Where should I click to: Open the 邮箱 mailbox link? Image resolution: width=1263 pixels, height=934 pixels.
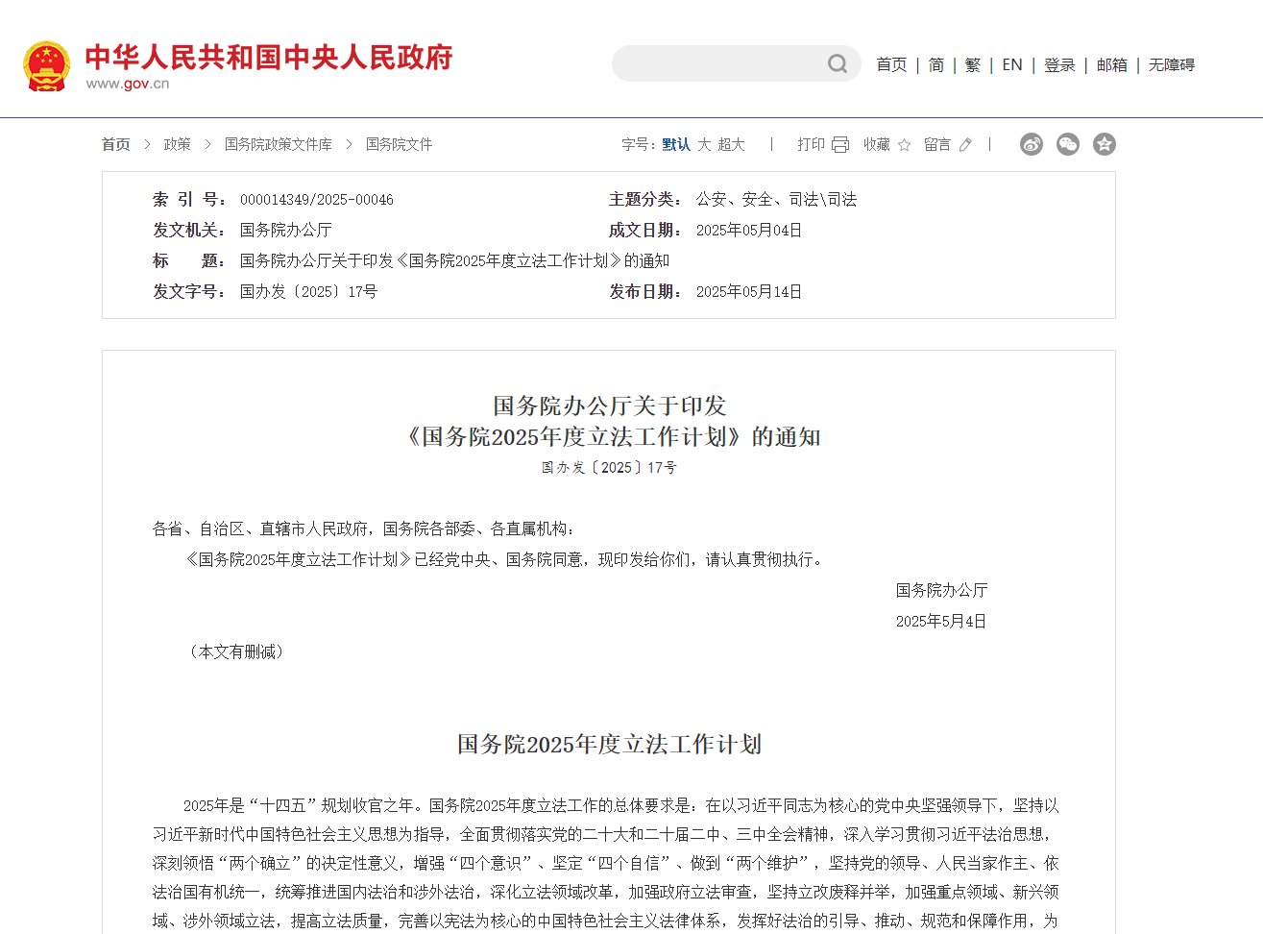click(x=1111, y=64)
